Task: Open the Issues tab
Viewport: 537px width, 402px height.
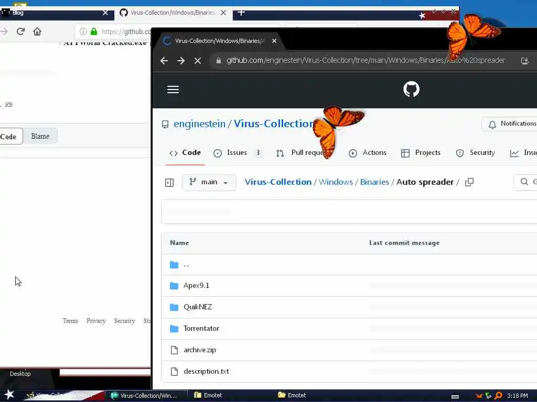Action: coord(237,153)
